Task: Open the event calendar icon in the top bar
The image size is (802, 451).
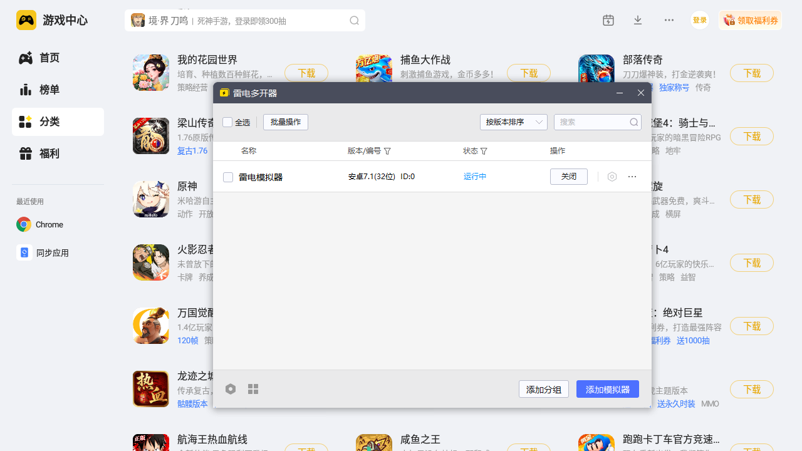Action: coord(608,19)
